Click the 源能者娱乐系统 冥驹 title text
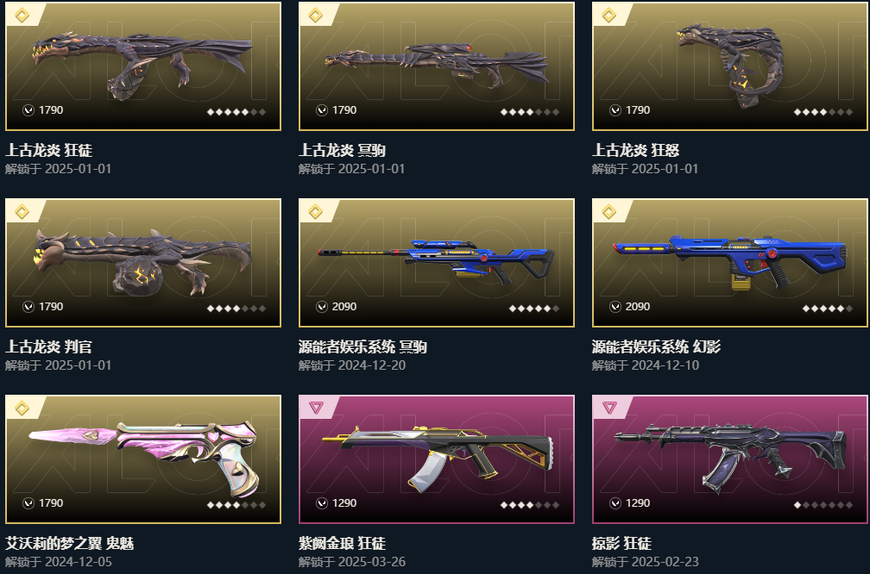Screen dimensions: 870x574 (362, 346)
